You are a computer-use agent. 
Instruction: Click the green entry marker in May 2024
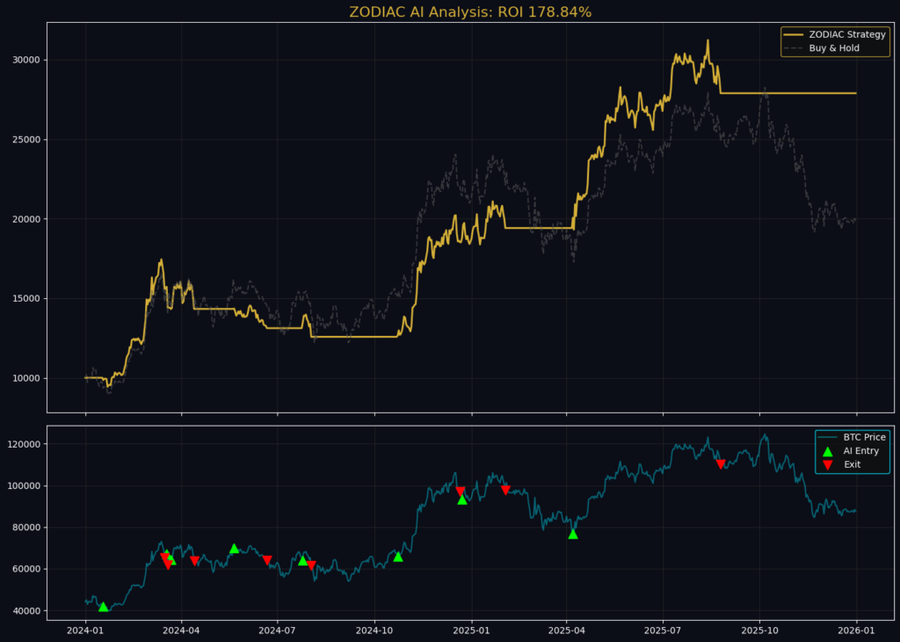(x=234, y=549)
